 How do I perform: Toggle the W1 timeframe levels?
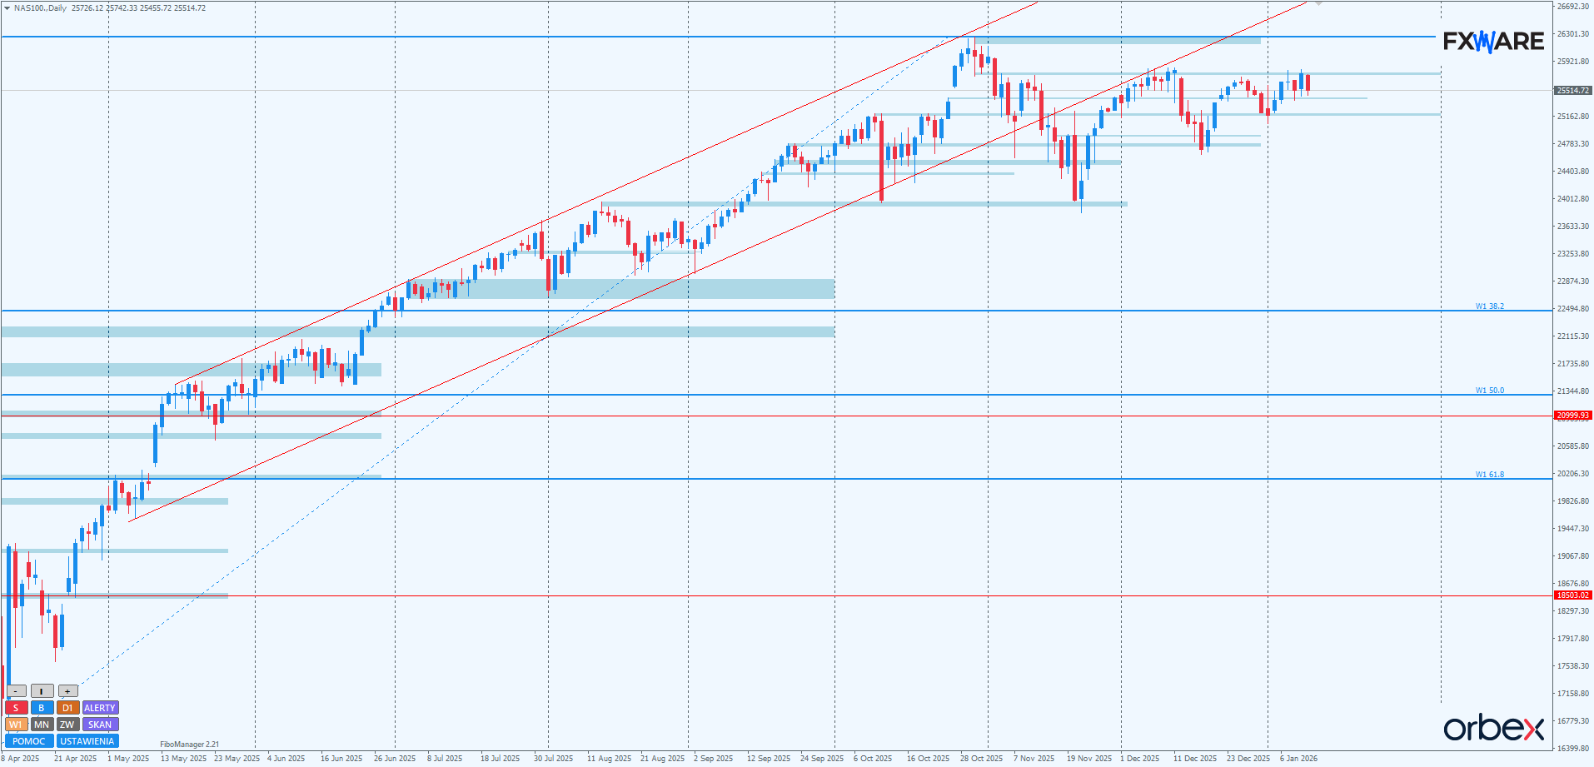(x=16, y=725)
